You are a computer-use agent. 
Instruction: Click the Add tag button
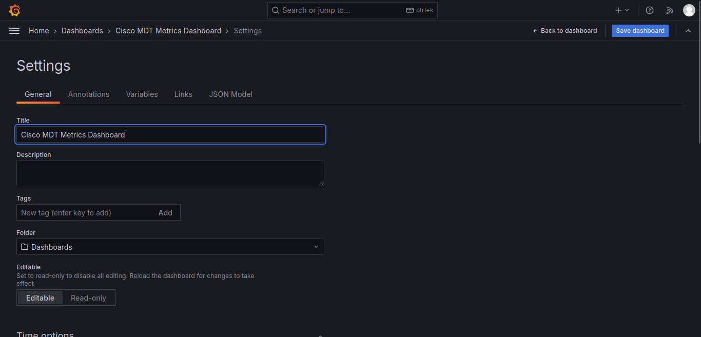[x=165, y=213]
